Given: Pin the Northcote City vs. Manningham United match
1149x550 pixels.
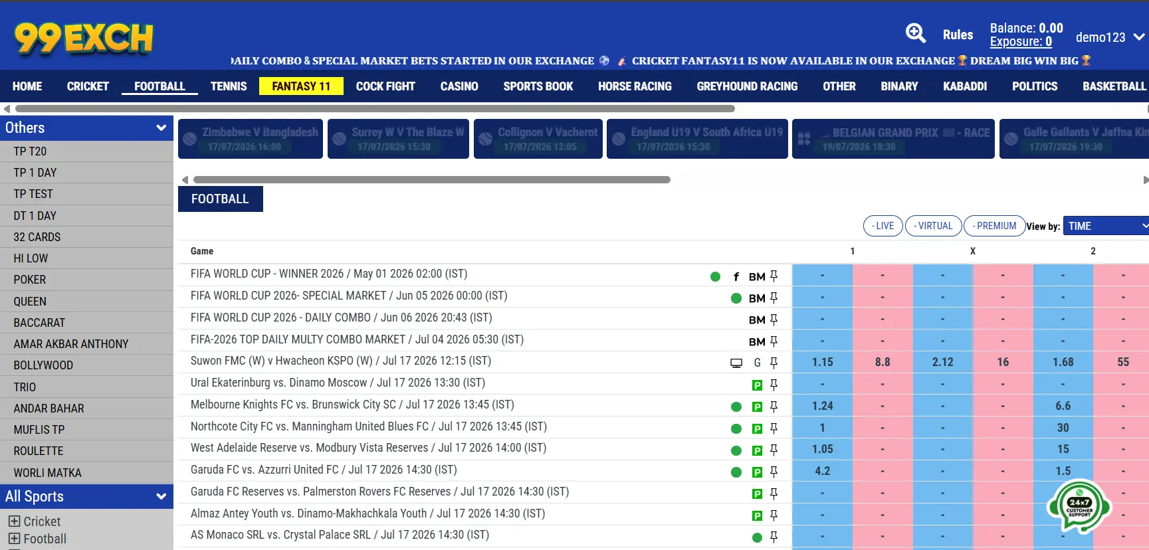Looking at the screenshot, I should pyautogui.click(x=774, y=428).
